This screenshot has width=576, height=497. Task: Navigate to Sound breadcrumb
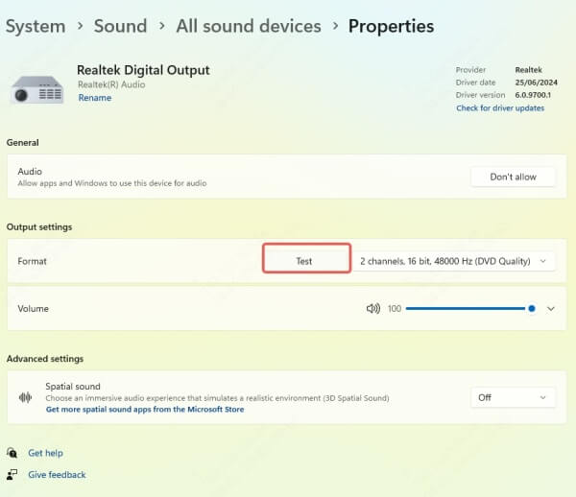point(121,26)
